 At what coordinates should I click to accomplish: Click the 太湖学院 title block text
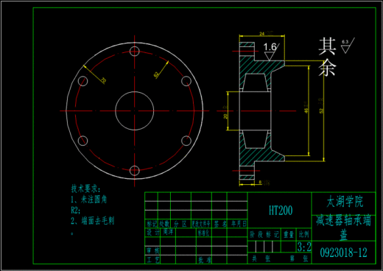345,202
